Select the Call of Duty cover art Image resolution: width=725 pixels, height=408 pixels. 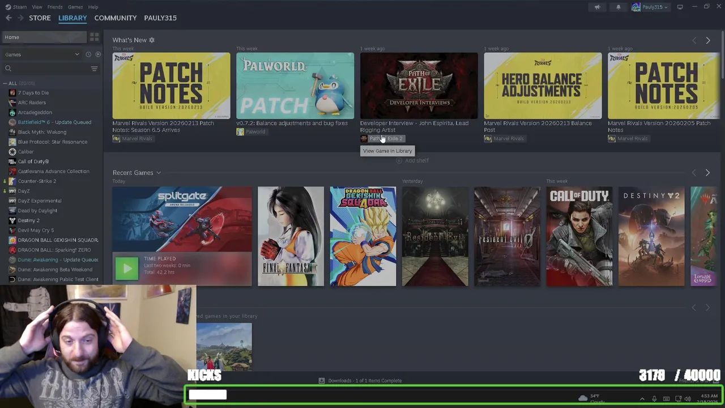pyautogui.click(x=579, y=236)
